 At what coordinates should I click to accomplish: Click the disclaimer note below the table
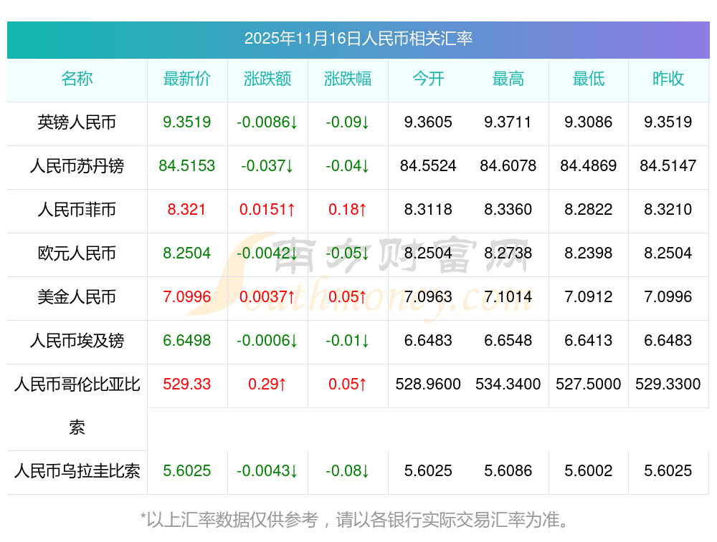coord(358,520)
